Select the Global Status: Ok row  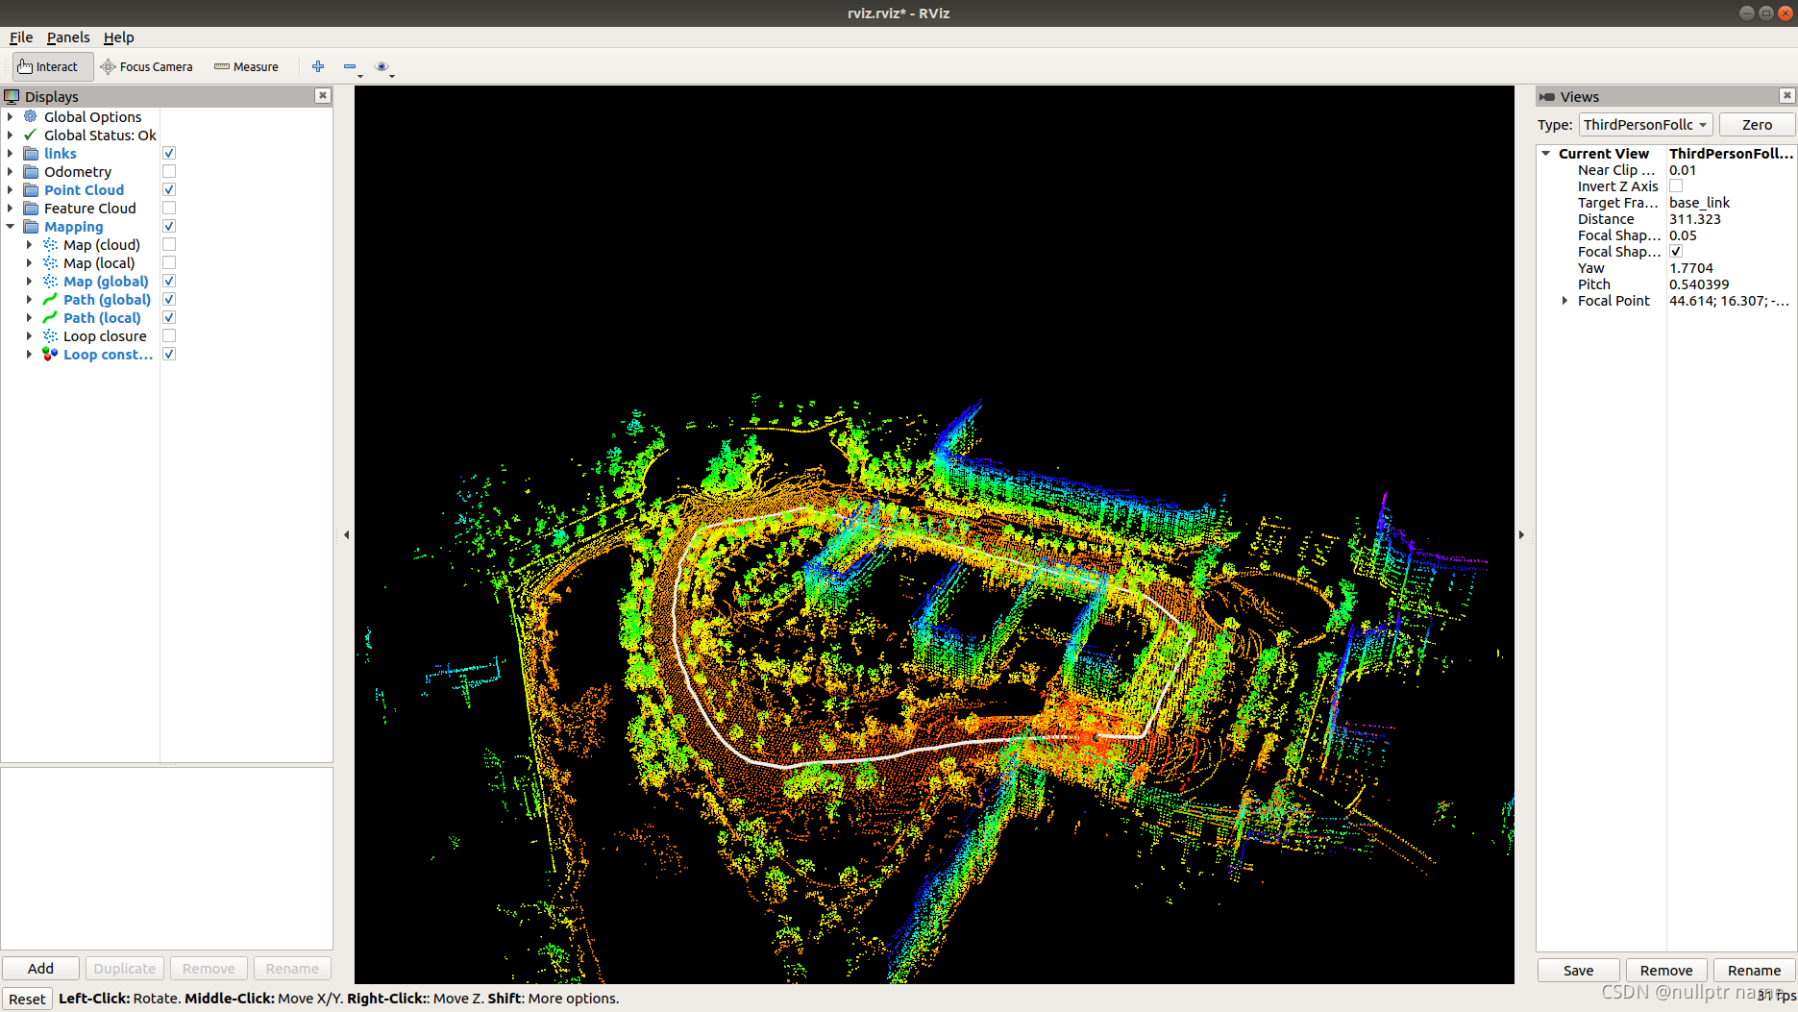100,135
